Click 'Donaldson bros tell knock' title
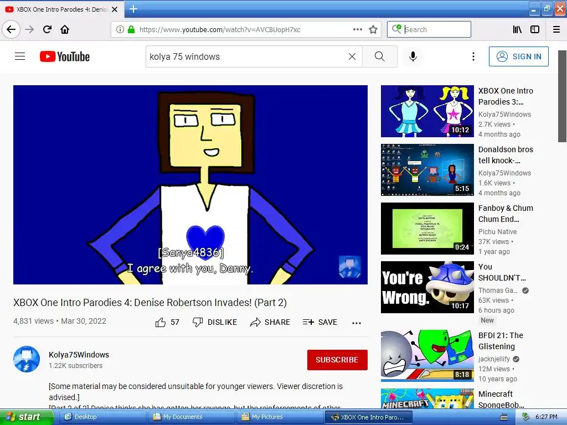The height and width of the screenshot is (425, 567). [506, 155]
